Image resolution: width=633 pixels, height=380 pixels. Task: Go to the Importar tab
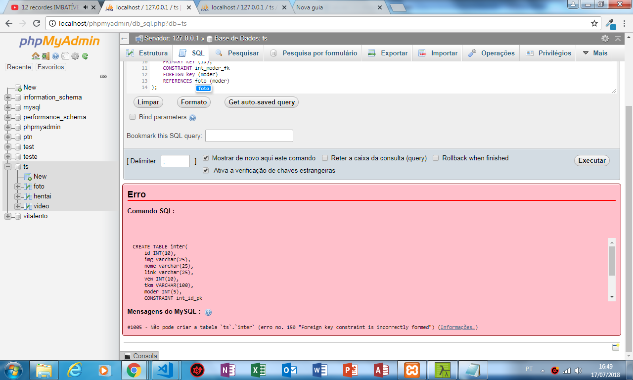[438, 53]
